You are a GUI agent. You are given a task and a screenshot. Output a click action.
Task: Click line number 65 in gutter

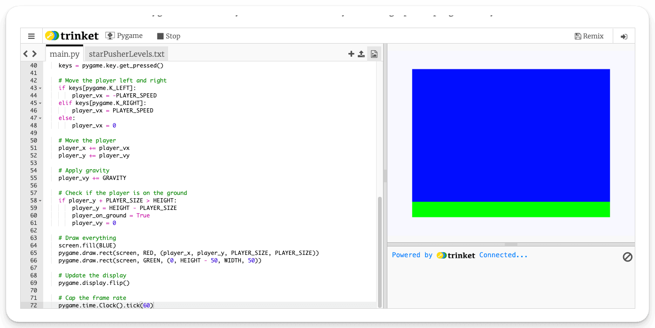(x=33, y=253)
